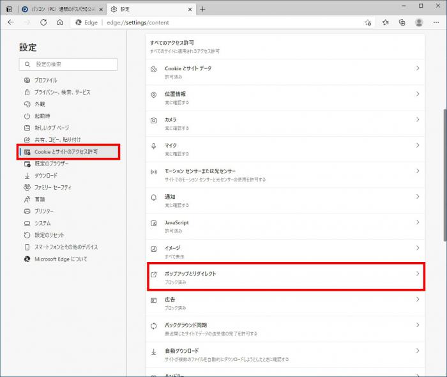Click the カメラ camera icon
447x377 pixels.
pyautogui.click(x=154, y=121)
